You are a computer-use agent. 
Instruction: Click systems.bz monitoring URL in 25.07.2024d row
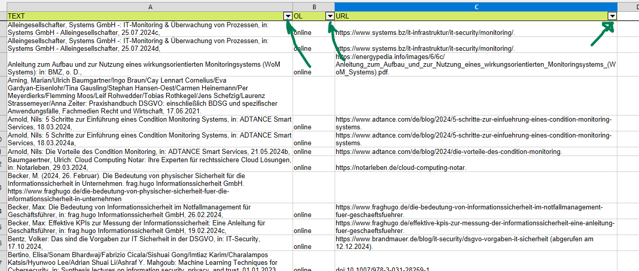[476, 45]
